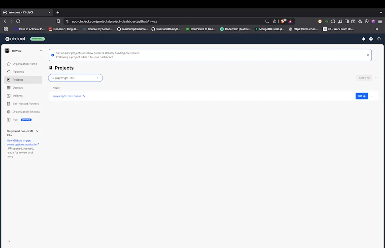Viewport: 385px width, 248px height.
Task: Select Projects in sidebar
Action: pos(23,80)
